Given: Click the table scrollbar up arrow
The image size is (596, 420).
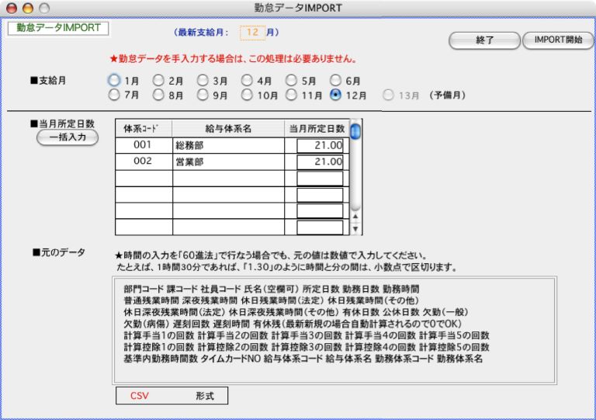Looking at the screenshot, I should [355, 217].
